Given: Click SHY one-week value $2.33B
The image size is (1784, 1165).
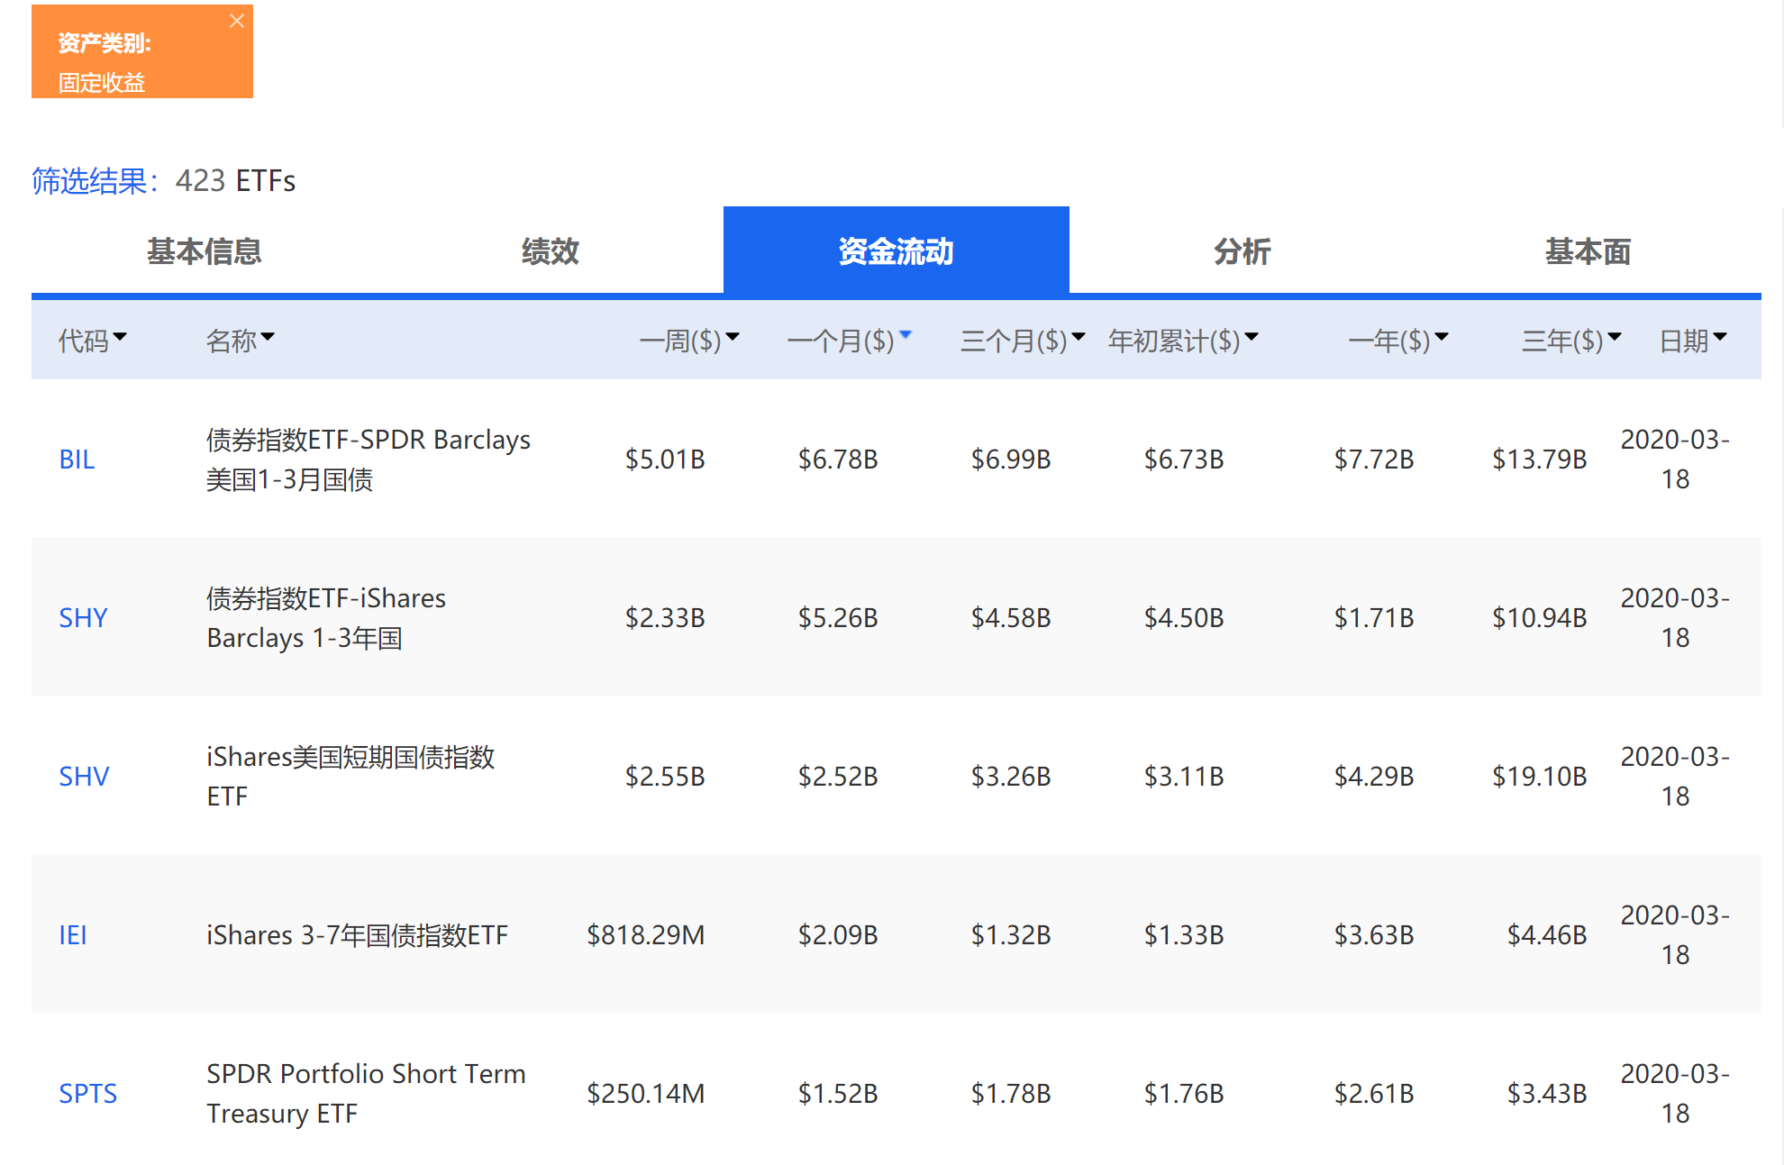Looking at the screenshot, I should [x=665, y=618].
